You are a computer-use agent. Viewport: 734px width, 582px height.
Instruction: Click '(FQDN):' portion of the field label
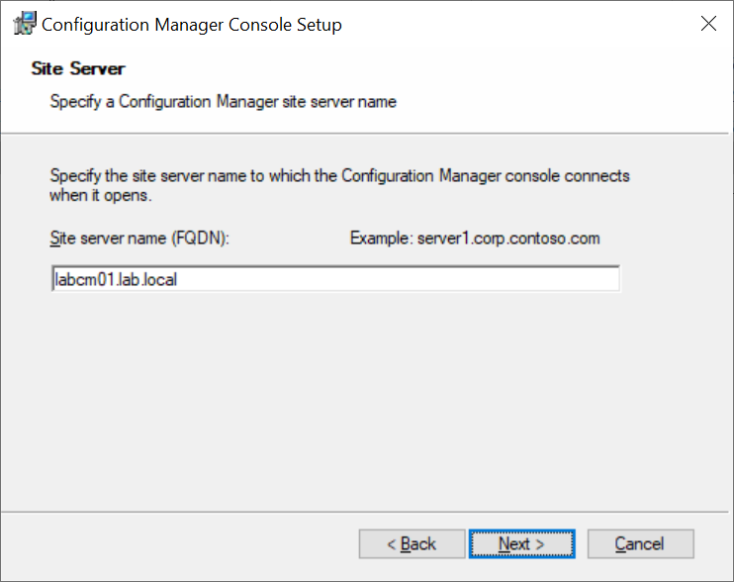(201, 239)
